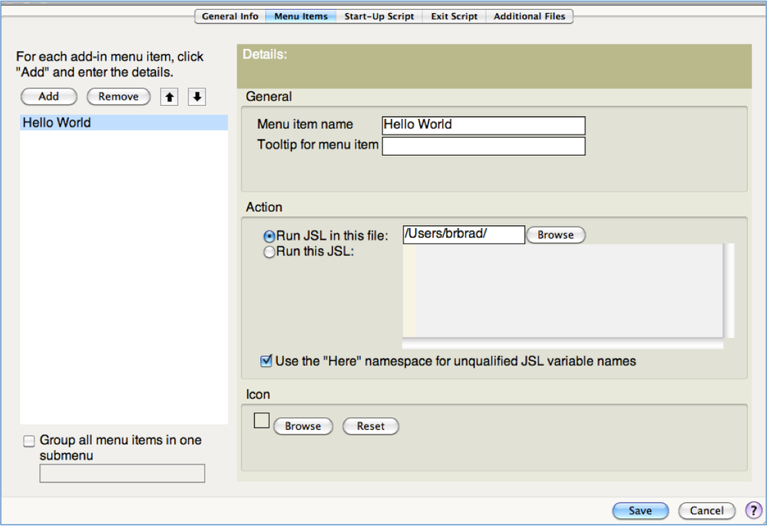Reset the menu item icon
The height and width of the screenshot is (526, 767).
click(x=371, y=426)
